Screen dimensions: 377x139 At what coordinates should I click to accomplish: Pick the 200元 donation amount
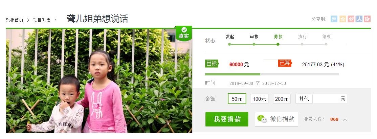pos(282,99)
